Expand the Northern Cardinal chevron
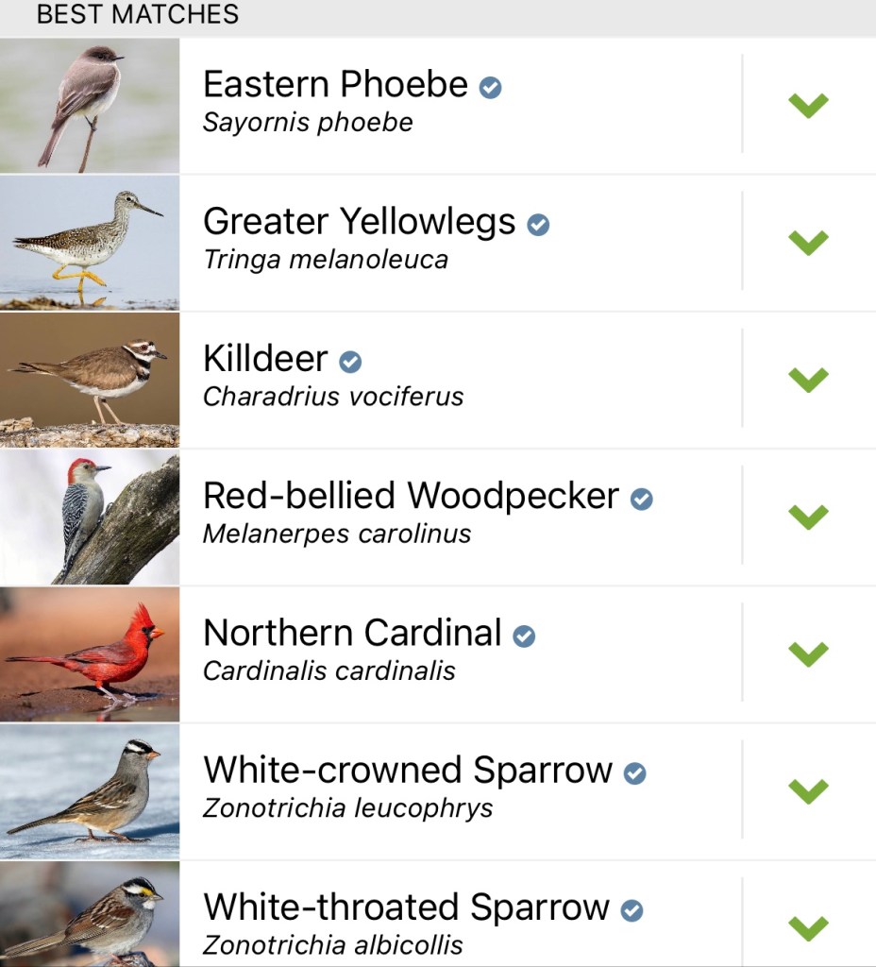 click(x=808, y=653)
